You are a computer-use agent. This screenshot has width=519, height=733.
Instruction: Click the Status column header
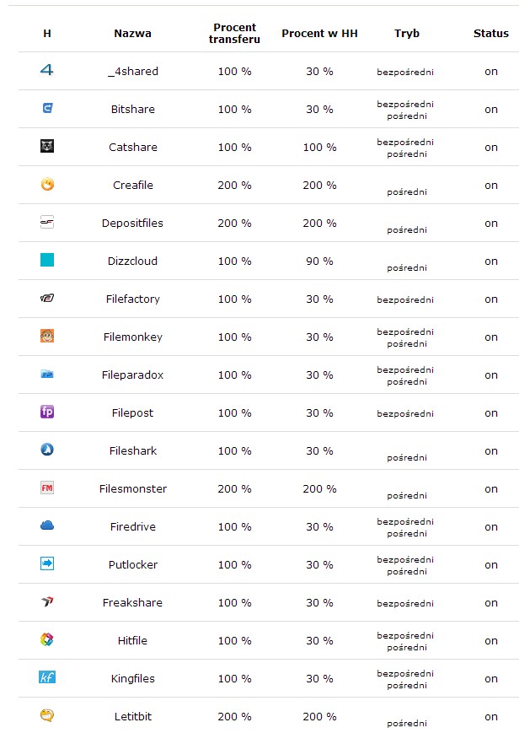[491, 34]
